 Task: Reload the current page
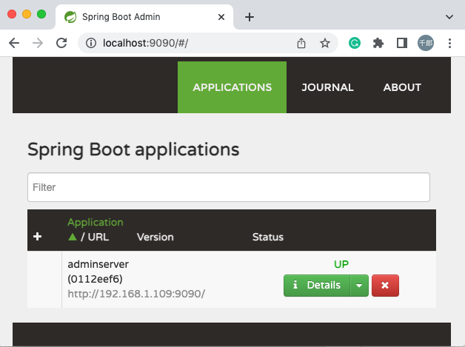[x=61, y=43]
